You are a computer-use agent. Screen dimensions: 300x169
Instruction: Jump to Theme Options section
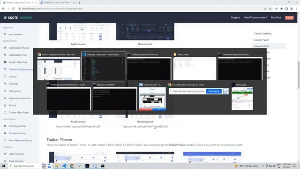[x=262, y=33]
